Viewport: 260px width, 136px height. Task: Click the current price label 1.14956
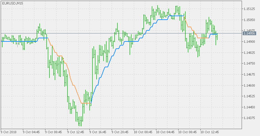coord(250,33)
